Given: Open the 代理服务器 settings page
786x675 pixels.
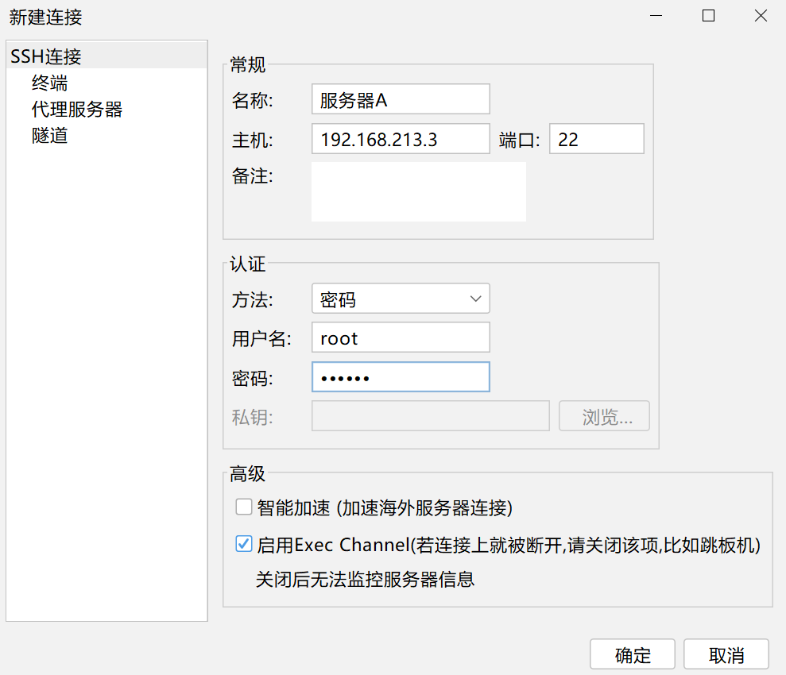Looking at the screenshot, I should point(76,109).
